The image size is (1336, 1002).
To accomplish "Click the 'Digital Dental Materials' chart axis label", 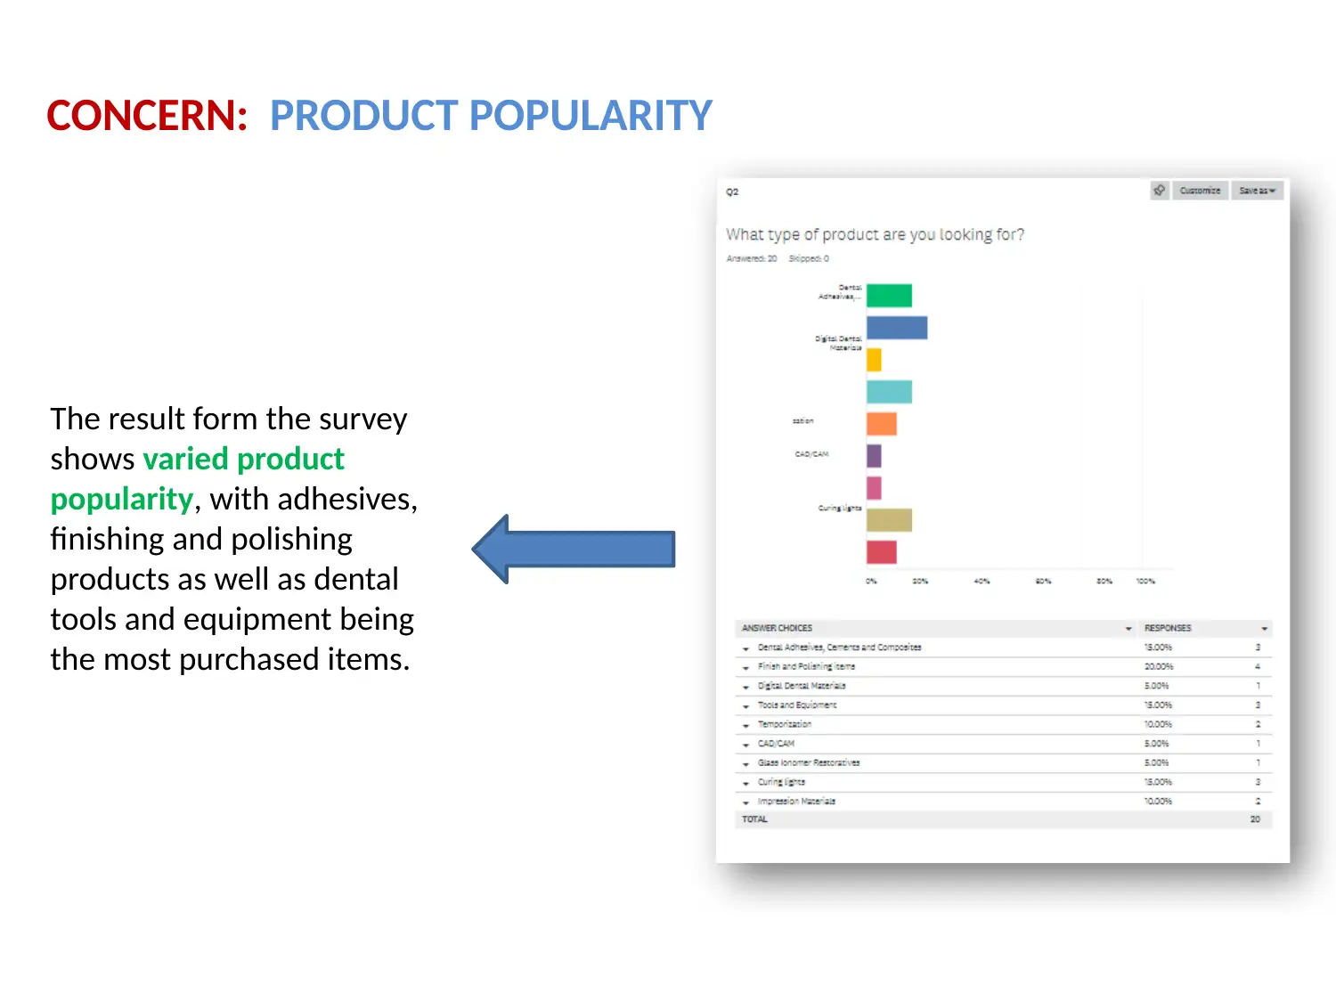I will tap(838, 344).
